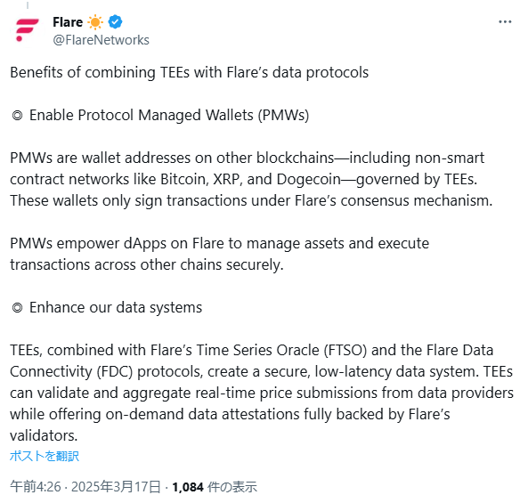Click the Benefits of combining TEEs headline

190,73
